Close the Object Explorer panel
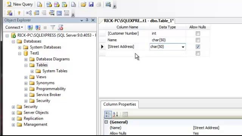 point(93,20)
